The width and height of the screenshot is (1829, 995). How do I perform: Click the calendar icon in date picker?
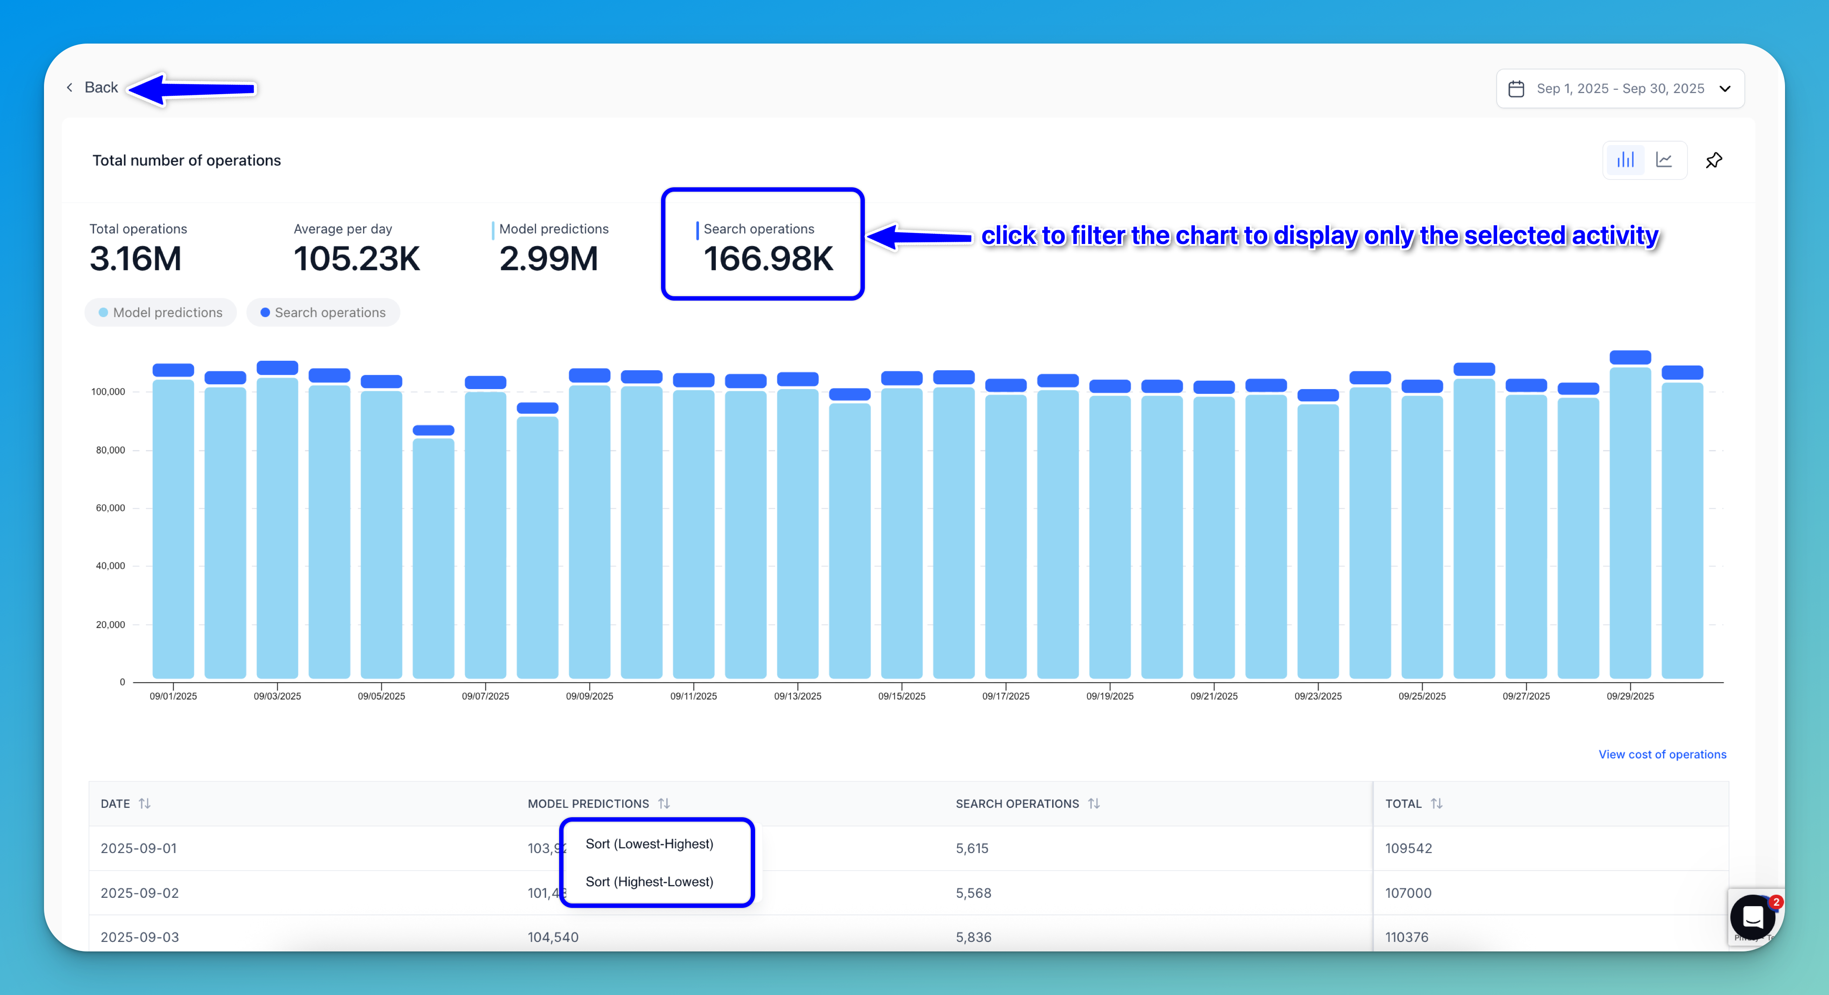coord(1516,89)
